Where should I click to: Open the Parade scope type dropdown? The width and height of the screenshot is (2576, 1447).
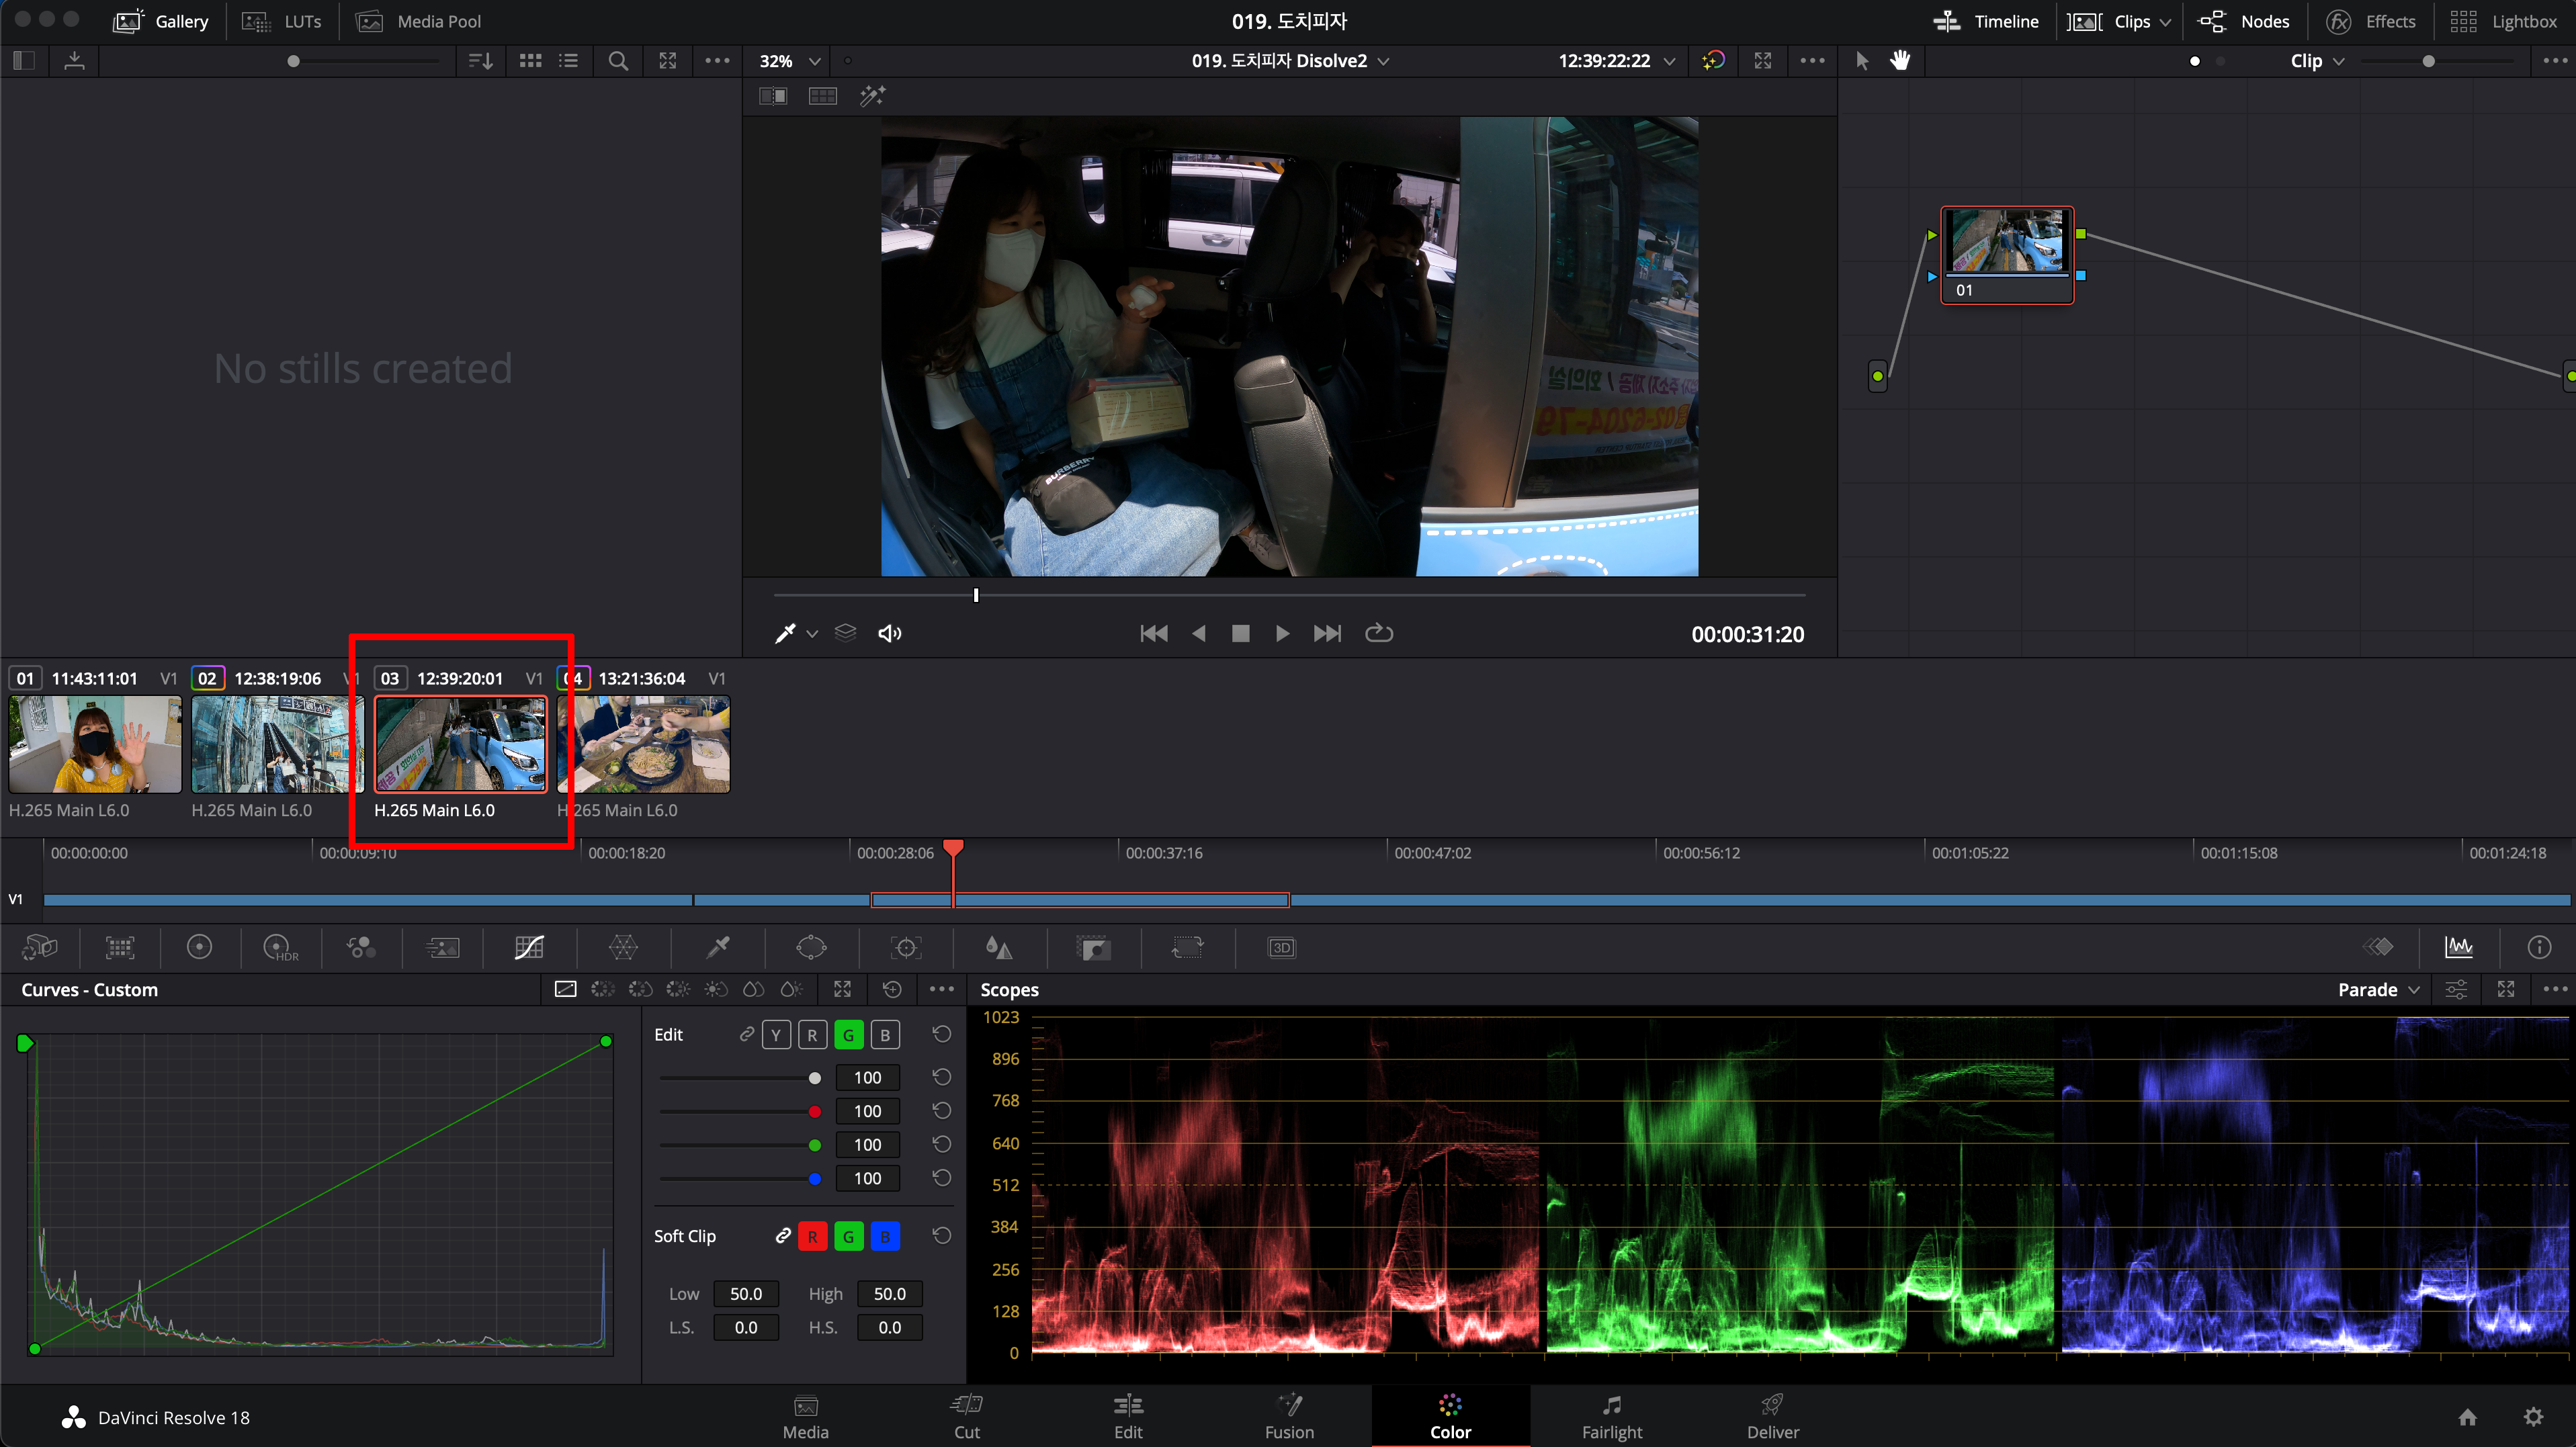pos(2379,989)
